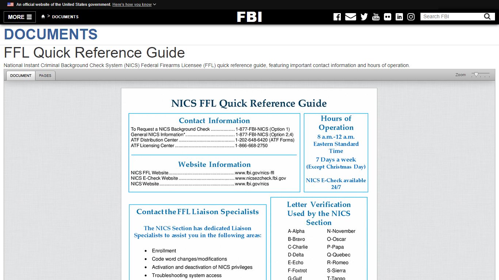This screenshot has height=280, width=499.
Task: Click 'S-Sierra' in letter list
Action: [336, 271]
